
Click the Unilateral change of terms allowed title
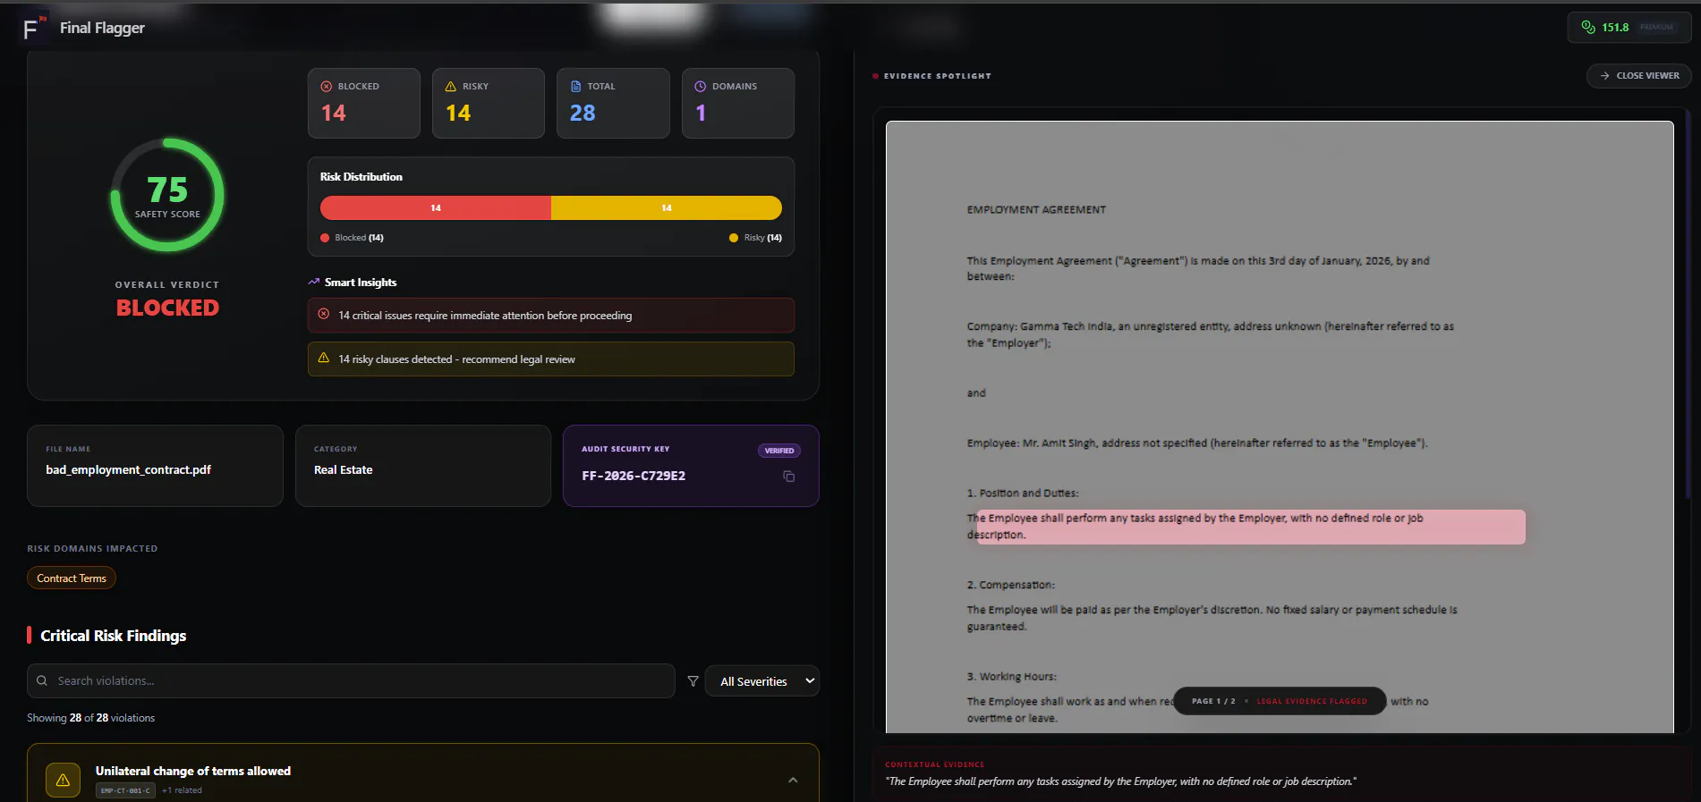[193, 771]
